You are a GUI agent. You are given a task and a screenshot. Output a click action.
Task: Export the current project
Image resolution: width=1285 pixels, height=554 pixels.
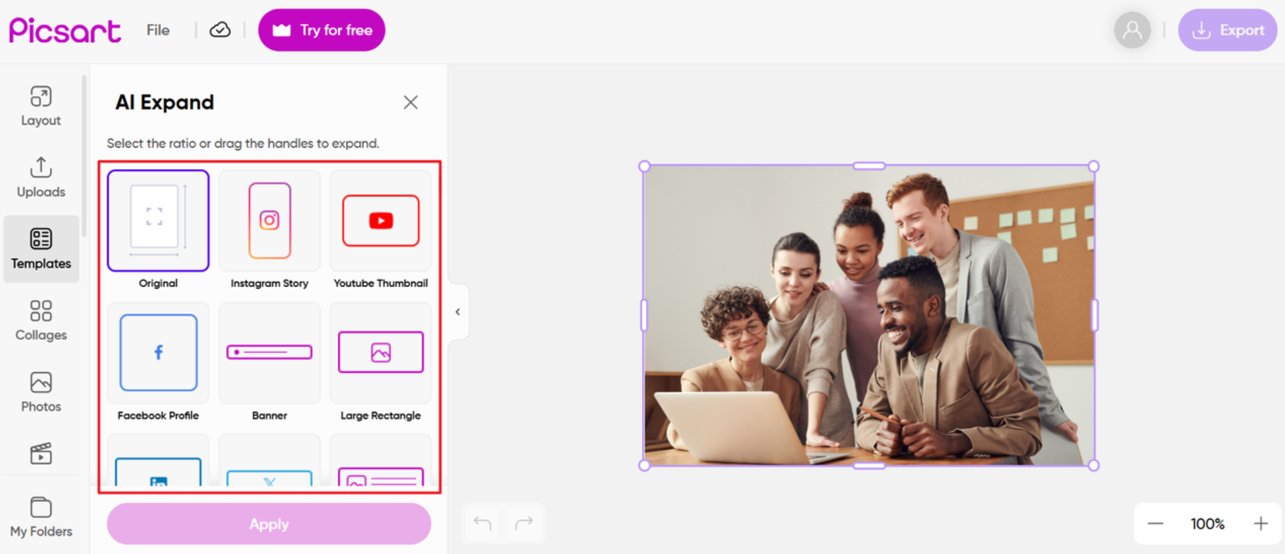pyautogui.click(x=1228, y=30)
